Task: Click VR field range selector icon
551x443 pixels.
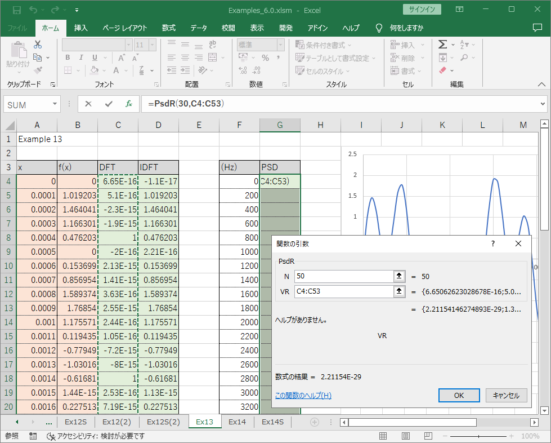Action: [399, 291]
